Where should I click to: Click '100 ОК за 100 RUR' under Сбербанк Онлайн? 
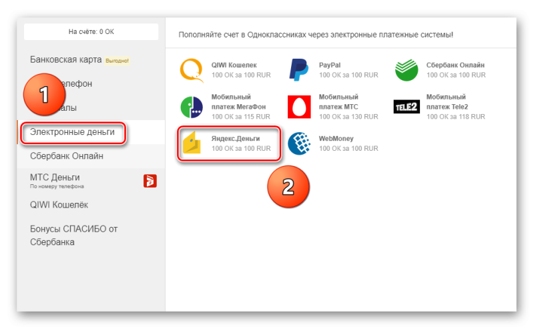coord(456,75)
